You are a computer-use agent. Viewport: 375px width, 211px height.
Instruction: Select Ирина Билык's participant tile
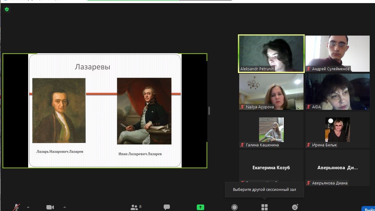[338, 130]
